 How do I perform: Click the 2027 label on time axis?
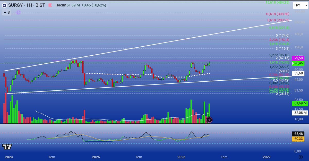(266, 157)
